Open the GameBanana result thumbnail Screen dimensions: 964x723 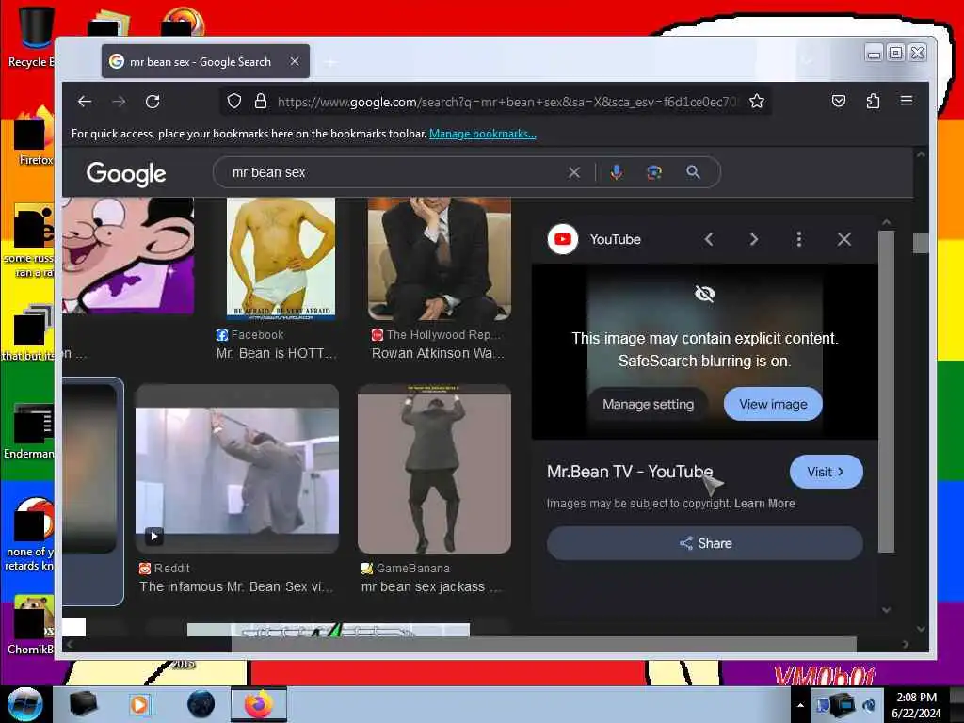434,469
